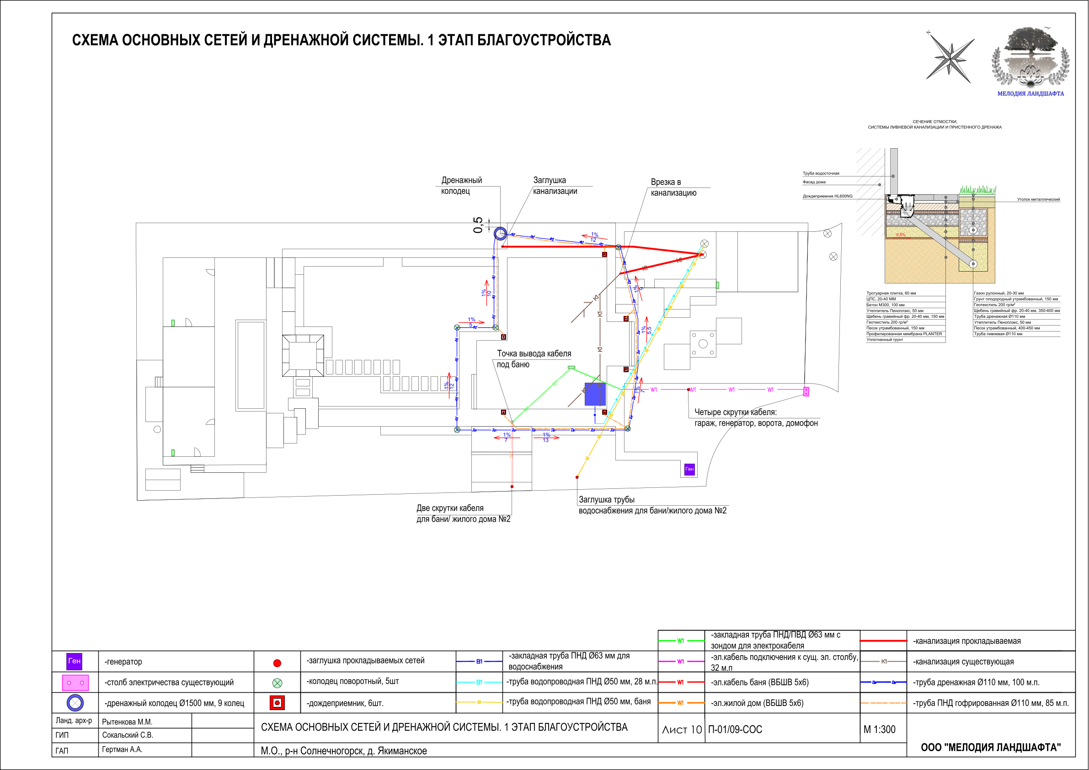Click the thick red sewer line legend sample
Image resolution: width=1089 pixels, height=770 pixels.
tap(883, 641)
